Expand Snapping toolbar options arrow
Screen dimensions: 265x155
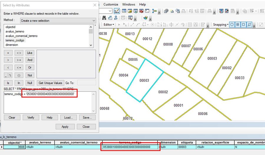tap(254, 25)
